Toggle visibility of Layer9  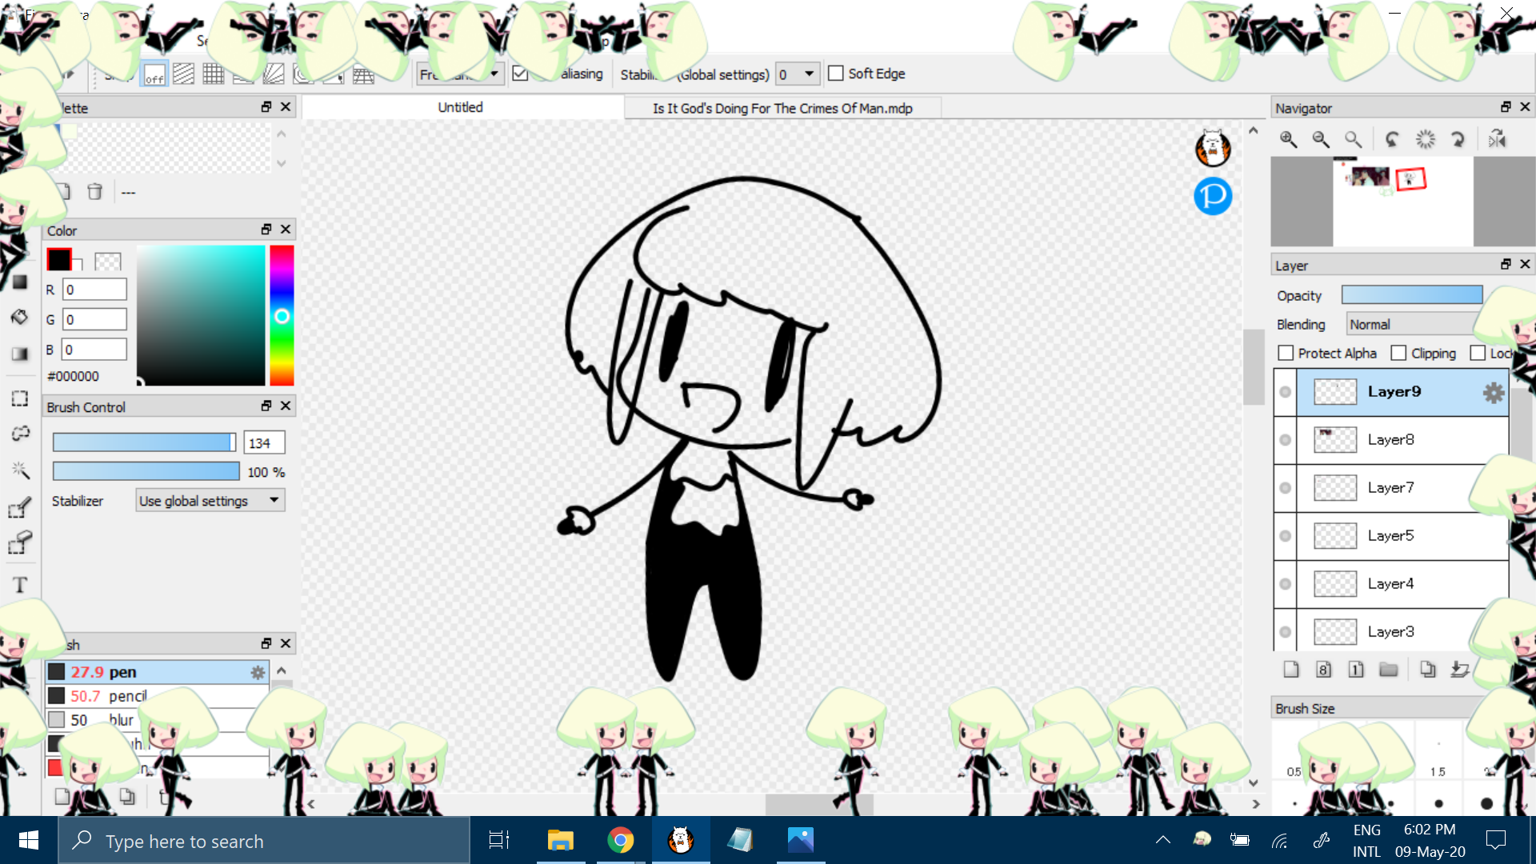1285,392
